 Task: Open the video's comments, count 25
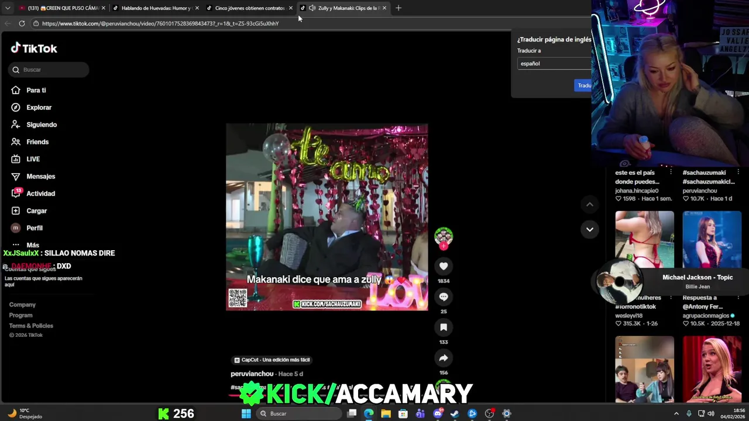pos(444,297)
